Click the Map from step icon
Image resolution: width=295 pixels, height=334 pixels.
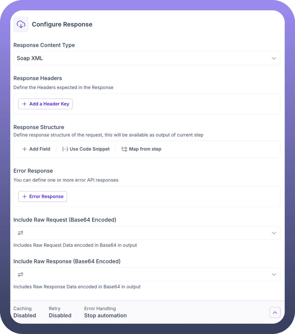pyautogui.click(x=124, y=149)
